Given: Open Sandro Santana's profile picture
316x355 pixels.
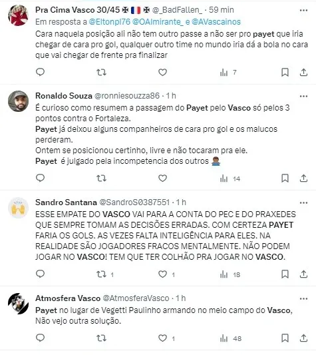Looking at the screenshot, I should pyautogui.click(x=18, y=207).
